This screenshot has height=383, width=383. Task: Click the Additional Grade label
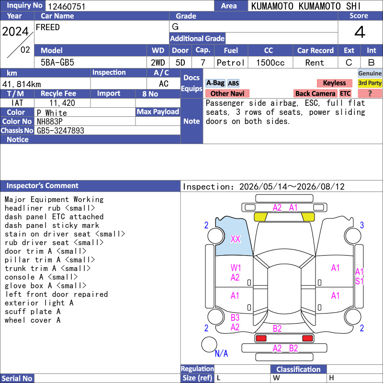point(197,39)
